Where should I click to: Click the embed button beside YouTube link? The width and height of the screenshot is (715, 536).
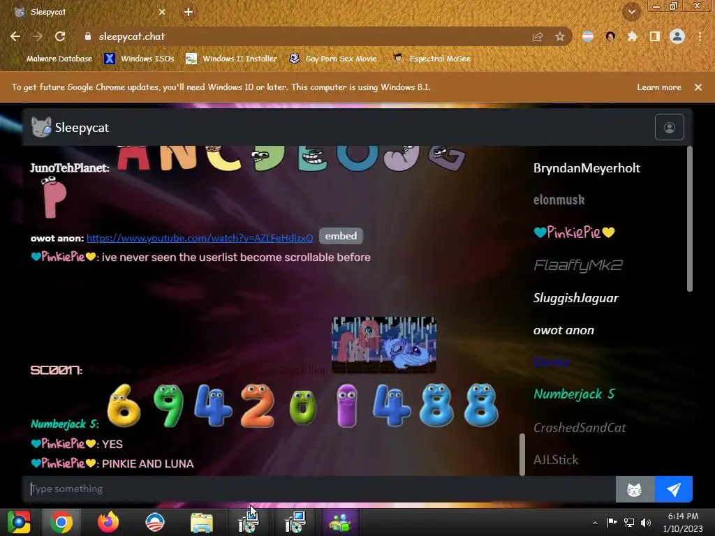(x=341, y=236)
